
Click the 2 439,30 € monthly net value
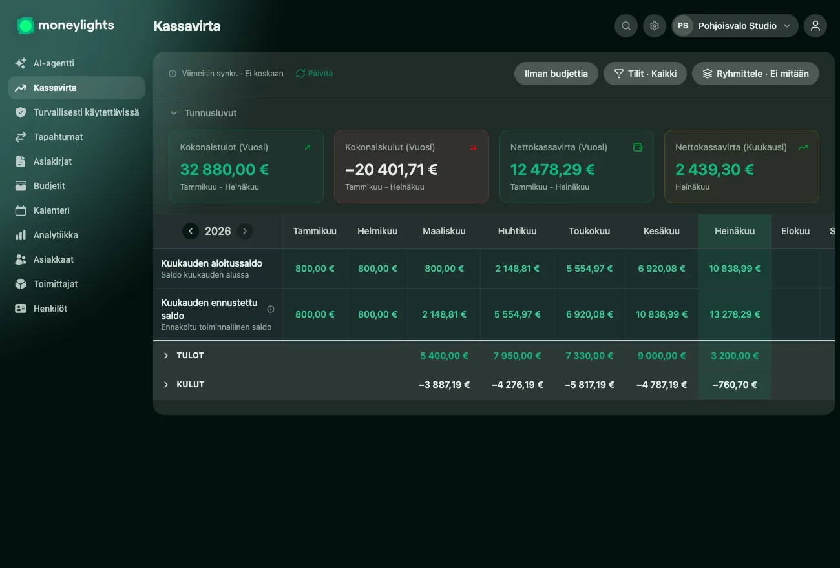(715, 170)
